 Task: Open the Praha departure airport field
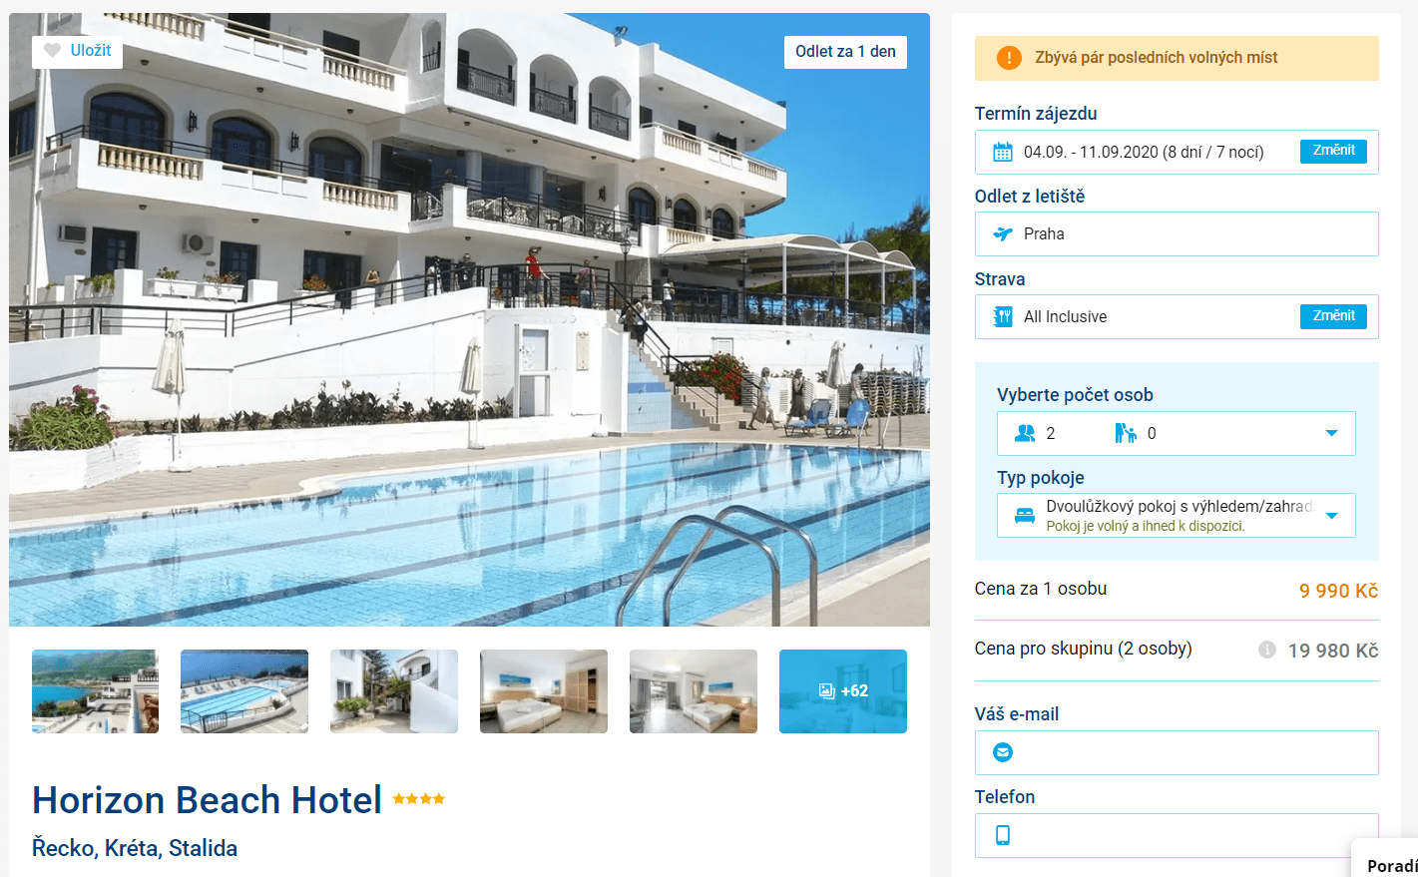(1177, 234)
